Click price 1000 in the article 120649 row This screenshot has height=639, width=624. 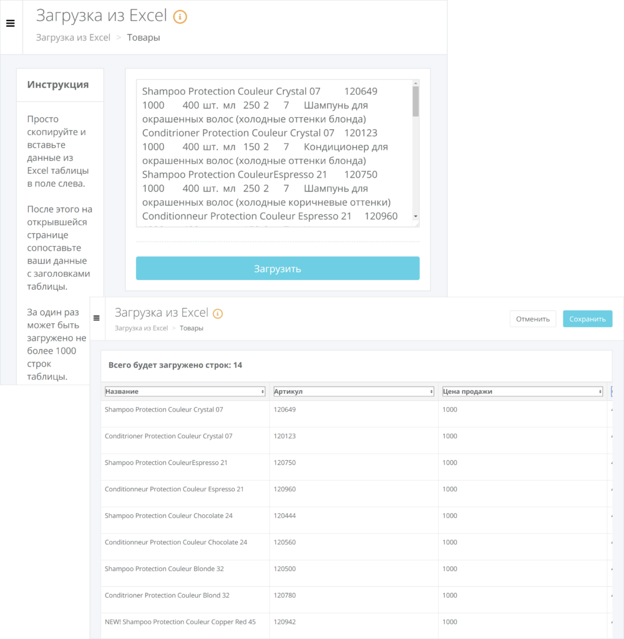tap(450, 410)
